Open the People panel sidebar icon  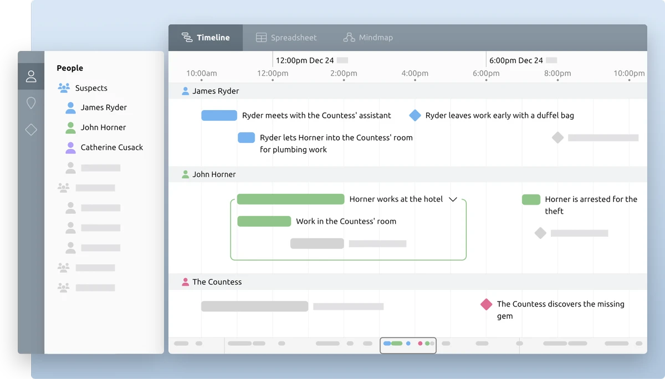click(x=31, y=76)
